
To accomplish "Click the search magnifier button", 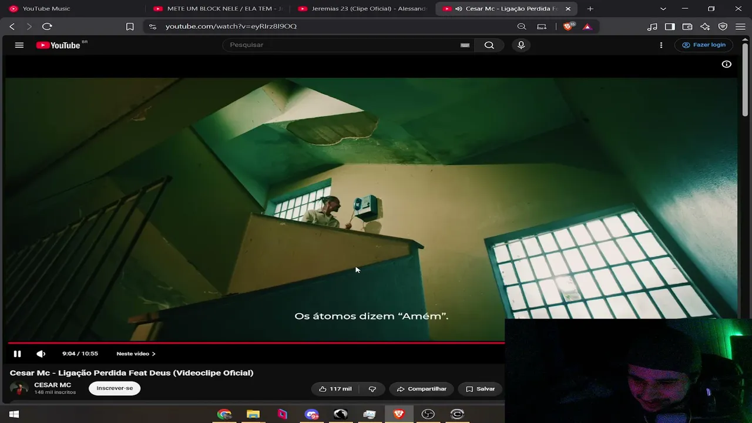I will tap(489, 45).
